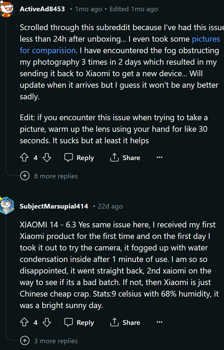This screenshot has width=224, height=350.
Task: Downvote ActiveAd8453's comment
Action: click(47, 158)
